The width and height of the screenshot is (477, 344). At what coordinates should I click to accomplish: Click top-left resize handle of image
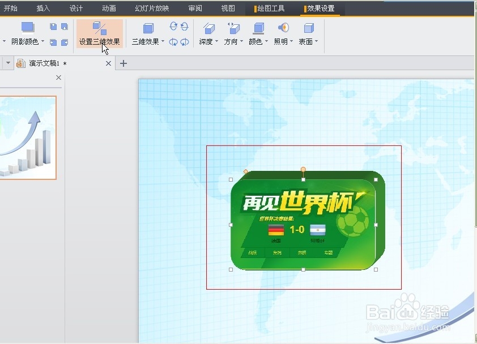[231, 179]
